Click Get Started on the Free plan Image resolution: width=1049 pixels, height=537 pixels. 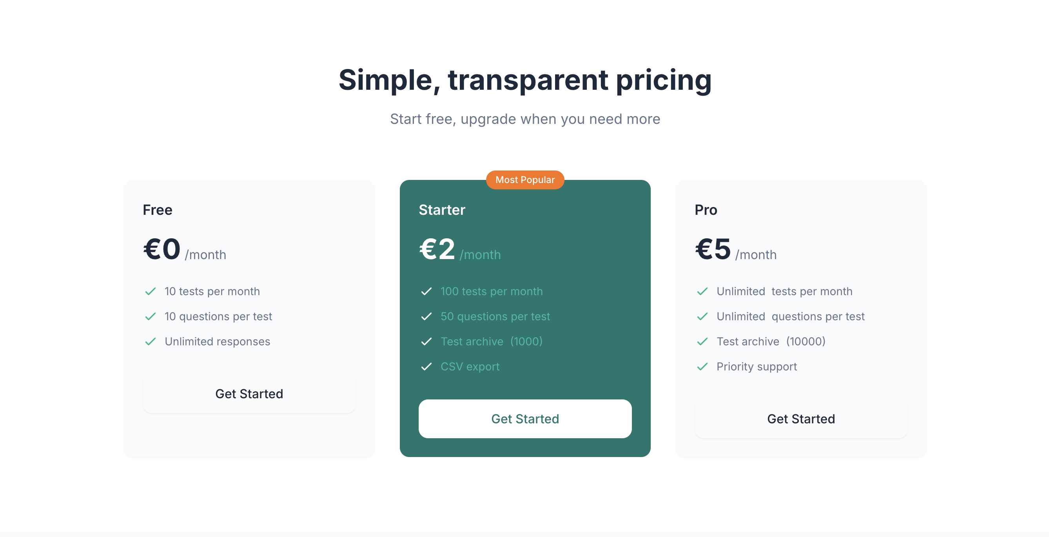tap(249, 394)
